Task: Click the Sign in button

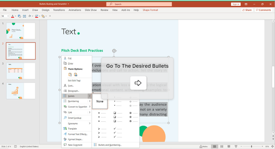Action: click(x=236, y=4)
